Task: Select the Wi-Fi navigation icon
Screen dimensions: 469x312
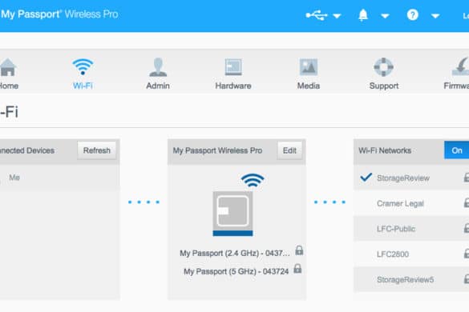Action: [x=83, y=67]
